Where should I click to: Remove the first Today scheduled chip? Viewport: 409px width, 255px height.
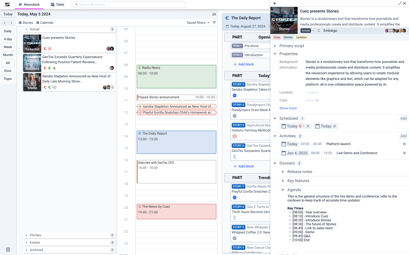pos(308,126)
